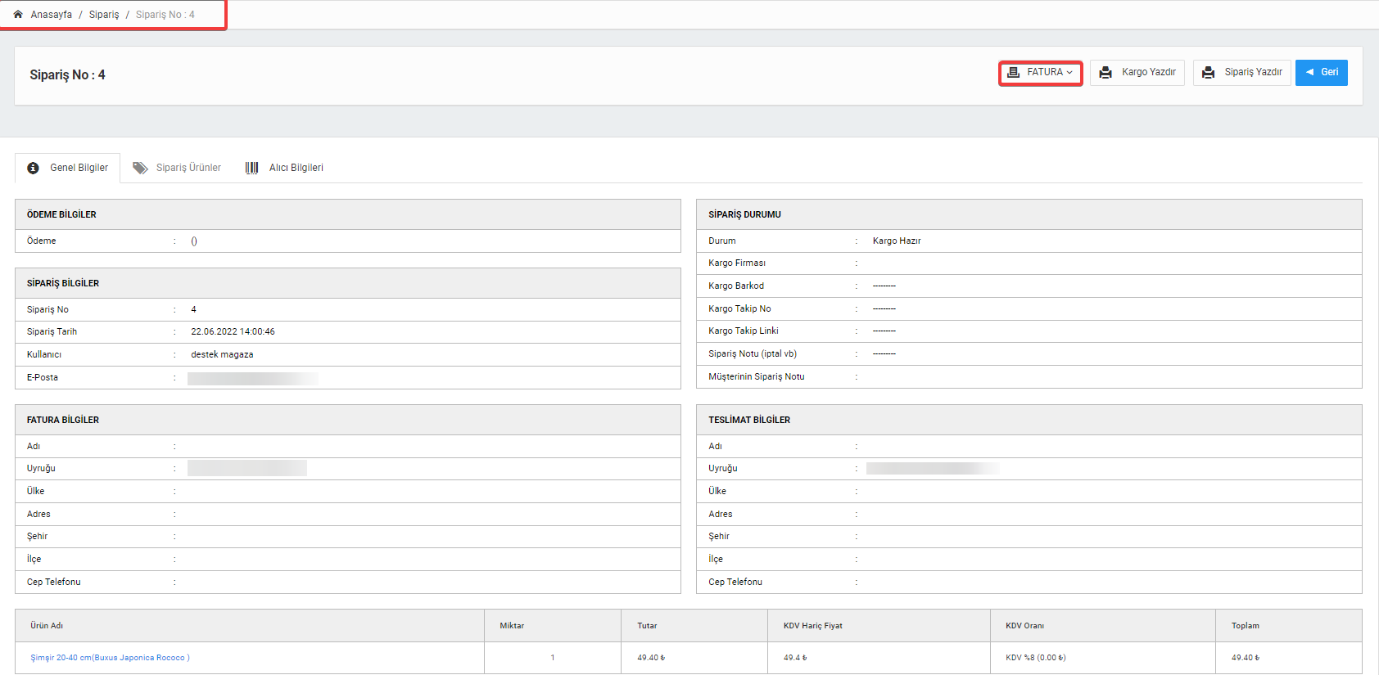This screenshot has height=675, width=1379.
Task: Open the Şimşir 20-40 cm product link
Action: [111, 658]
